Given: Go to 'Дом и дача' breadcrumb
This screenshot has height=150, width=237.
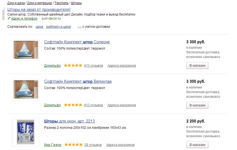Looking at the screenshot, I should 16,3.
